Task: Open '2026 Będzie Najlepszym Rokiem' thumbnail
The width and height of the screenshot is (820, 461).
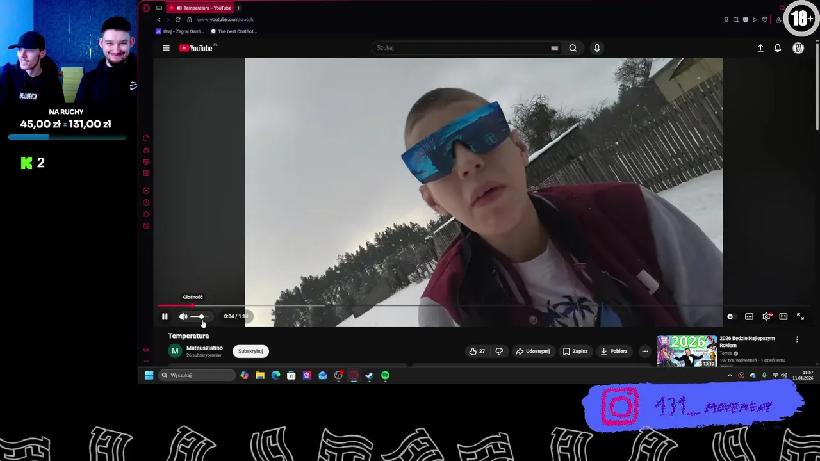Action: click(x=687, y=351)
